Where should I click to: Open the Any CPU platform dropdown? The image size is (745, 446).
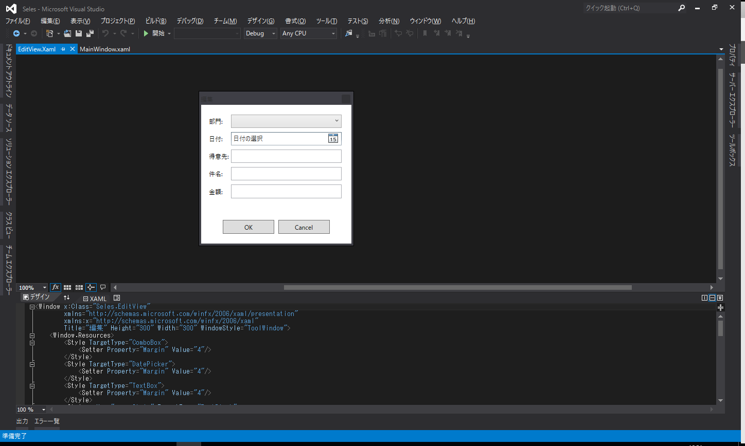tap(309, 33)
